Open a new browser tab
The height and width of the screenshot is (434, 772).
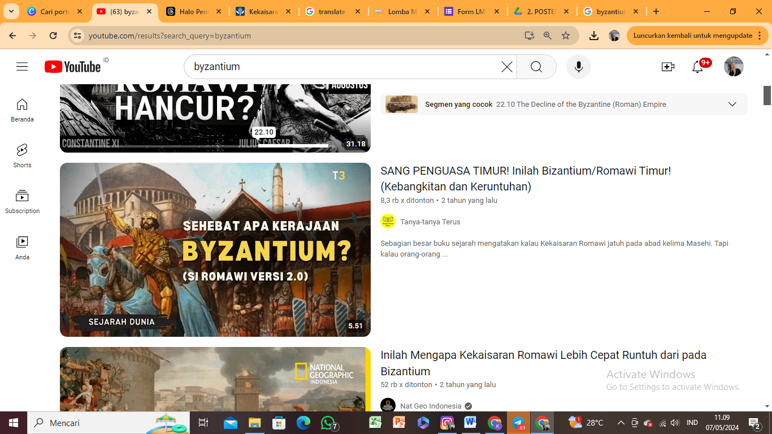(x=656, y=11)
